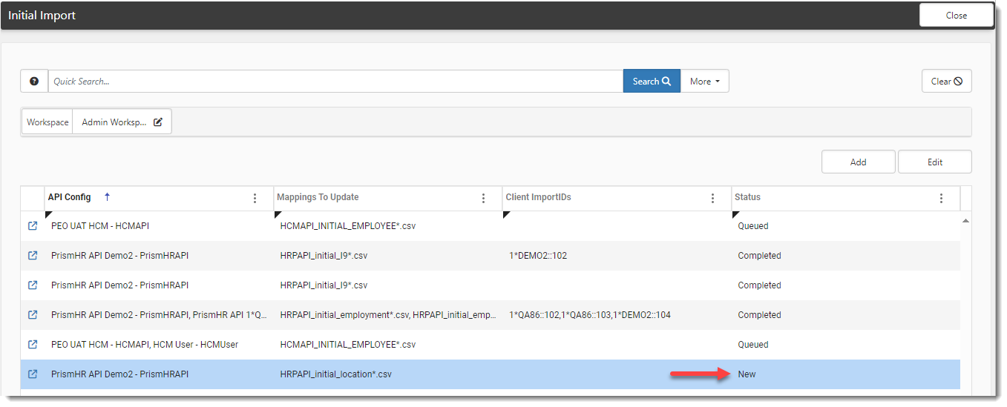This screenshot has height=407, width=1007.
Task: Open API Config column options menu
Action: (x=255, y=198)
